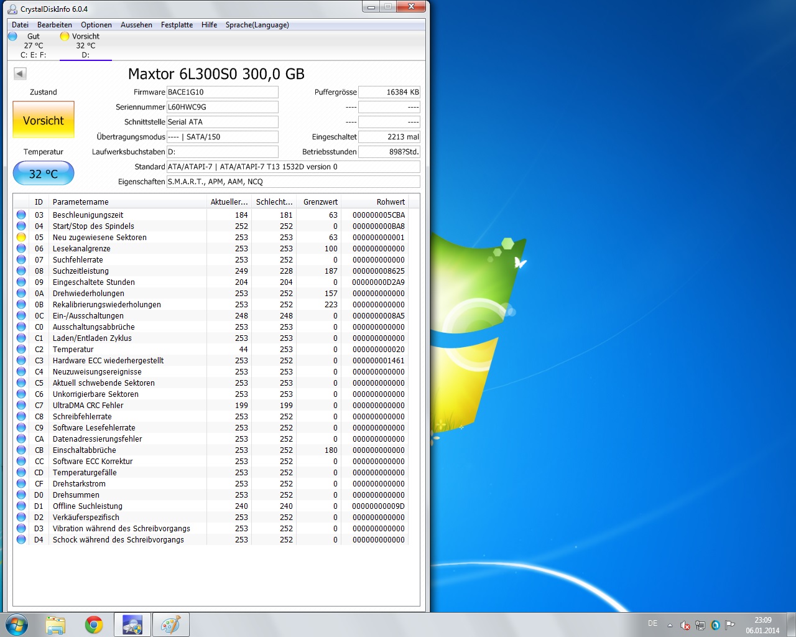Click status orb for UltraDMA CRC Fehler

pyautogui.click(x=21, y=406)
